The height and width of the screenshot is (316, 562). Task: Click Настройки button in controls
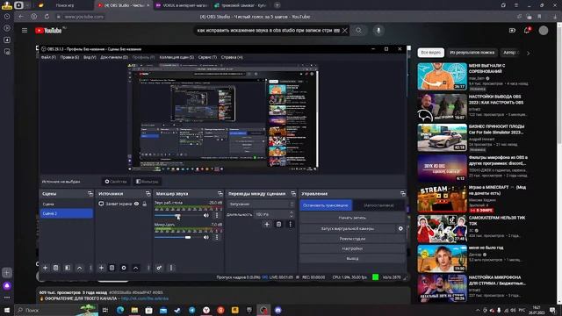pyautogui.click(x=352, y=248)
